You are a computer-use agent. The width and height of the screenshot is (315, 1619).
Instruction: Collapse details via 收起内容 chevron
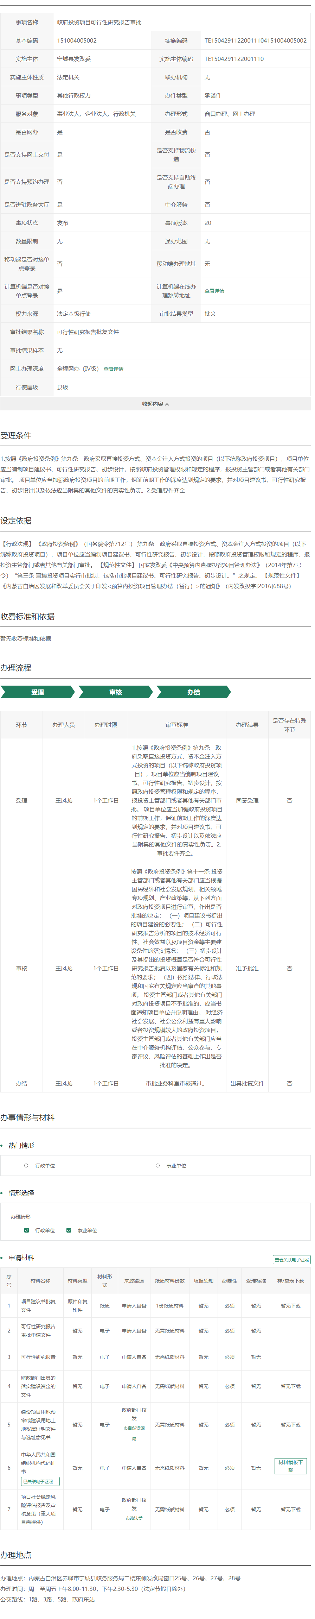click(x=155, y=404)
